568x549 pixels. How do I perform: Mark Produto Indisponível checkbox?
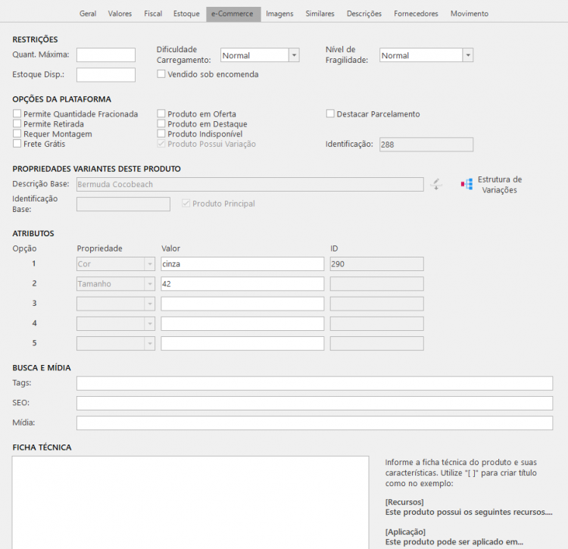click(161, 133)
